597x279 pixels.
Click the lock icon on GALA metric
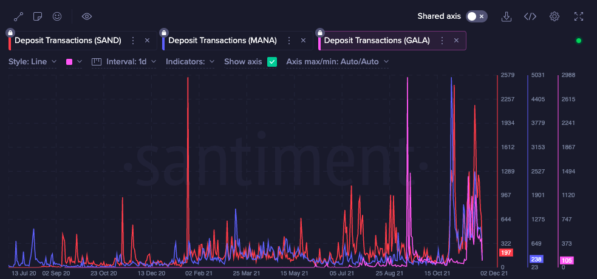320,32
